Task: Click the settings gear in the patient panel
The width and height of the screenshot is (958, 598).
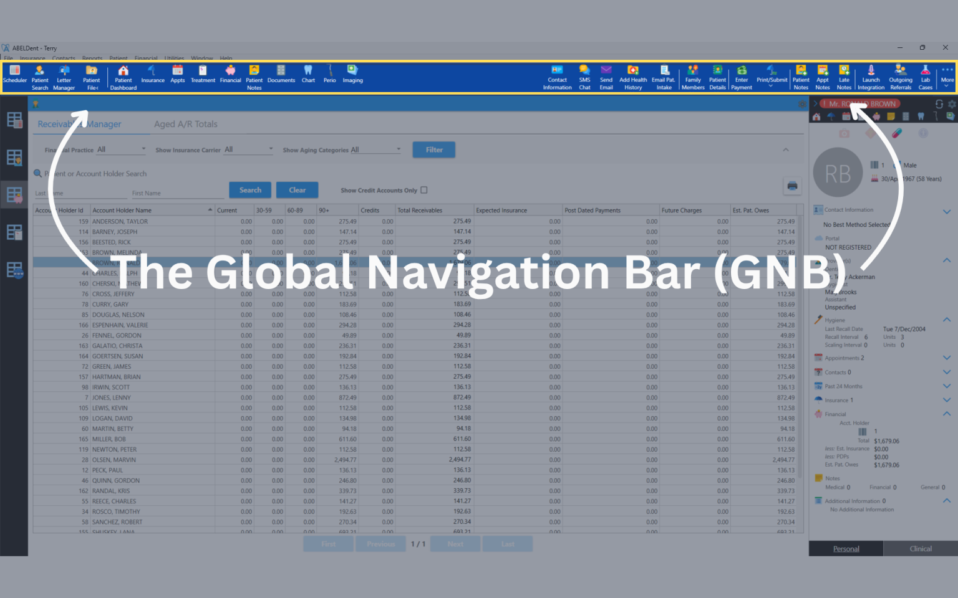Action: [952, 105]
